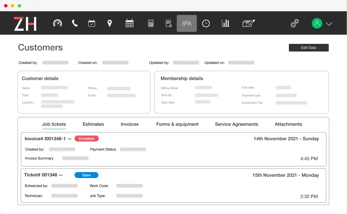The width and height of the screenshot is (347, 214).
Task: Open the settings gears icon
Action: 295,23
